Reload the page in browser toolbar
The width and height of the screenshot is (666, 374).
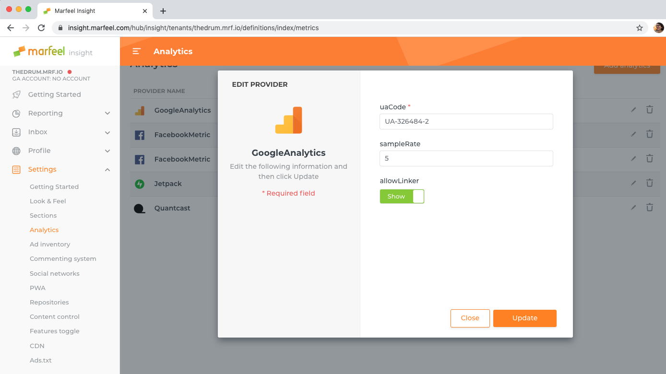coord(41,28)
